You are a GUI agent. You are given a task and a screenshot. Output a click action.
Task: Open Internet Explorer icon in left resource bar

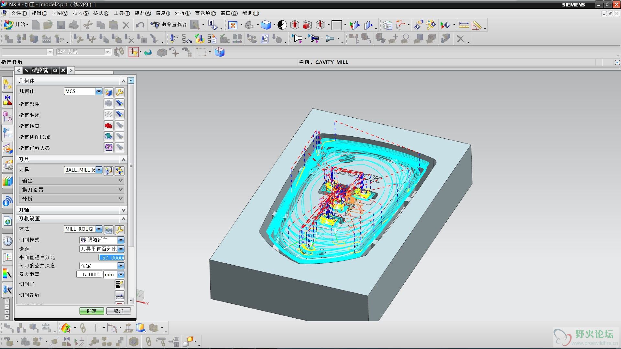pos(8,221)
